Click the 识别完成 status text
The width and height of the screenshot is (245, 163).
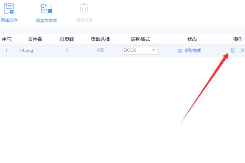pyautogui.click(x=193, y=51)
